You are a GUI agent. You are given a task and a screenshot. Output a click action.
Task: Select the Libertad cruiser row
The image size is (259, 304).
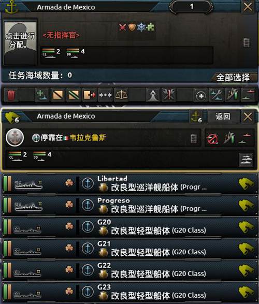pos(129,183)
